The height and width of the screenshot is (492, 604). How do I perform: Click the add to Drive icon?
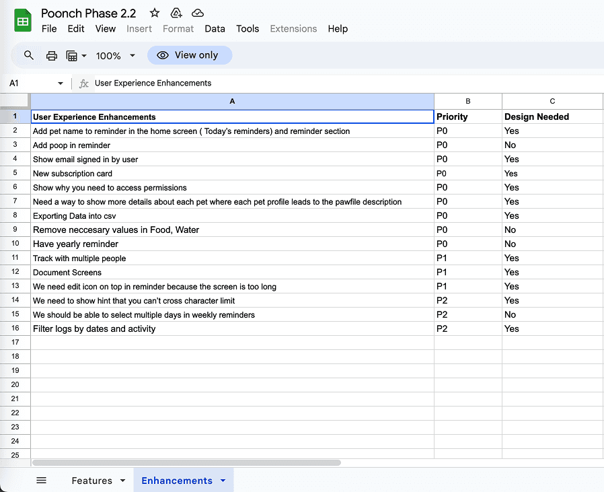[x=176, y=13]
